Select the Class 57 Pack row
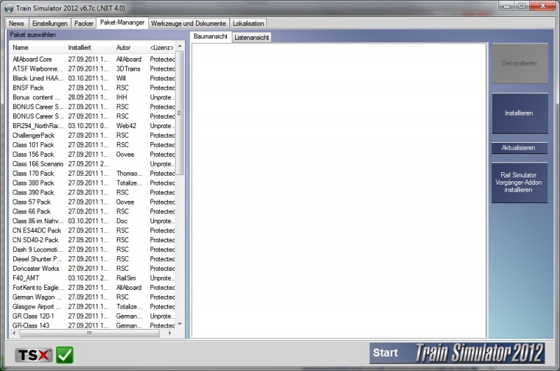The height and width of the screenshot is (371, 560). coord(93,202)
